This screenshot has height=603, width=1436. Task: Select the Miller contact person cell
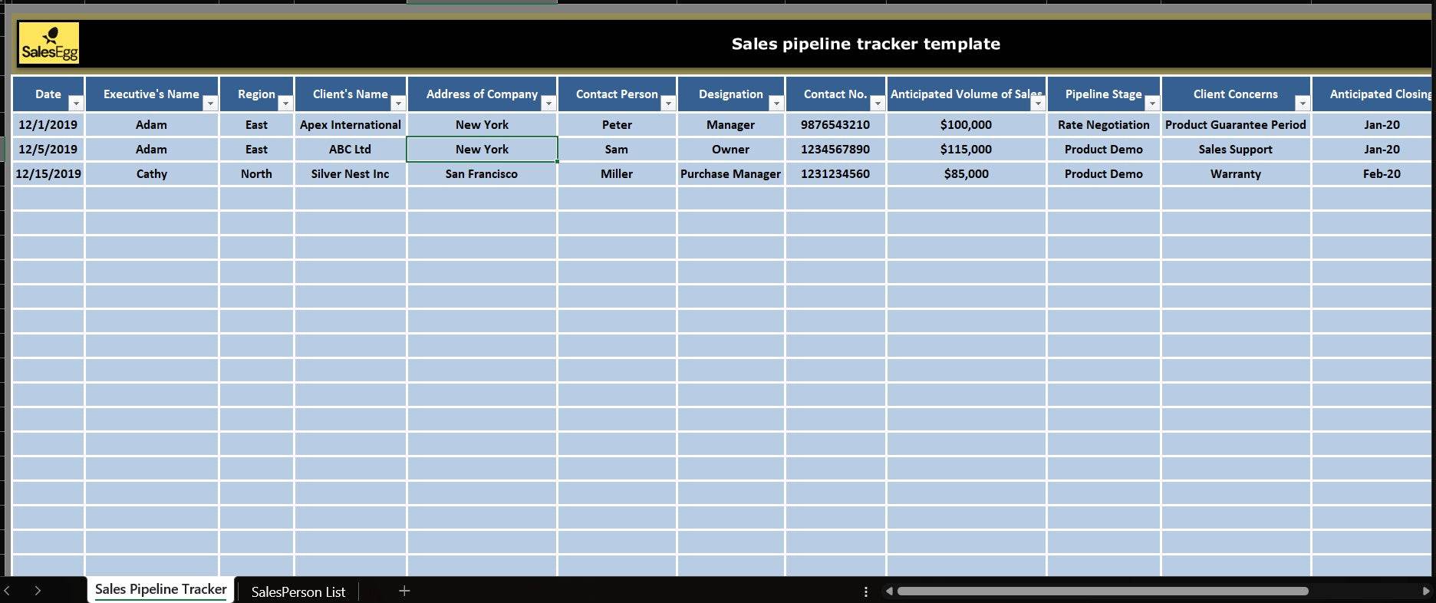[x=617, y=173]
